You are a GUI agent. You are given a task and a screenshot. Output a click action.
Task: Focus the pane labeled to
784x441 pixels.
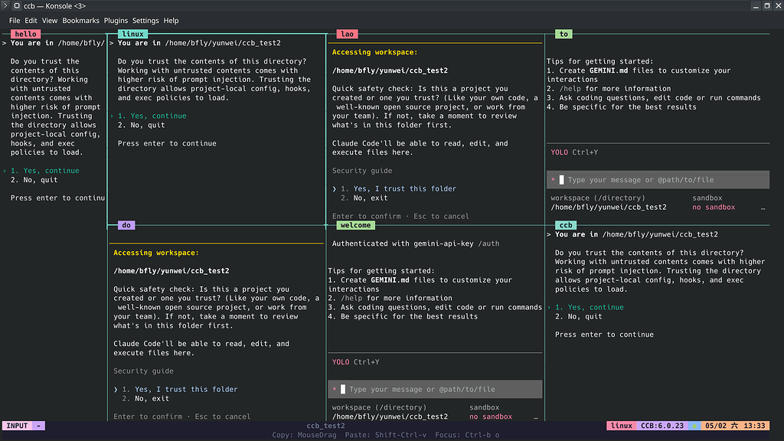[x=563, y=34]
